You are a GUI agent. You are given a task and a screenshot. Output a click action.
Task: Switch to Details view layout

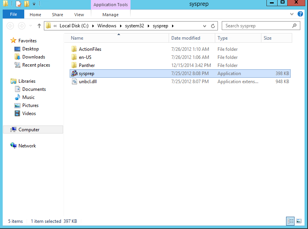click(x=290, y=221)
